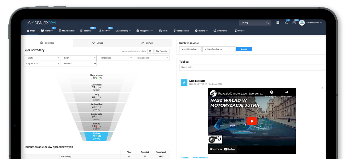The width and height of the screenshot is (345, 159).
Task: Switch to the Sprzedaż tab
Action: [x=47, y=43]
